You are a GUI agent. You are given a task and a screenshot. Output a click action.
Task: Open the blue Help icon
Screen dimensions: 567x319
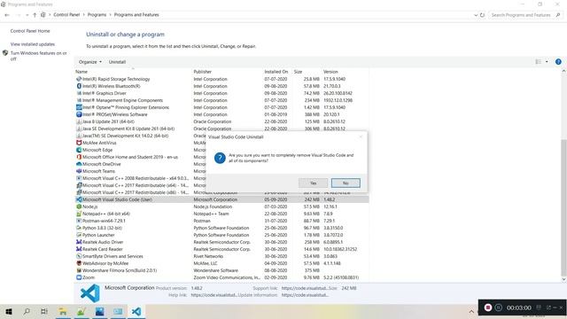point(558,62)
